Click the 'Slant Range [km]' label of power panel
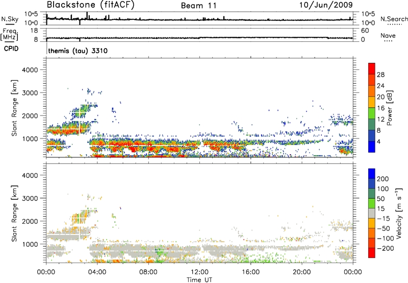408x283 pixels. point(14,108)
